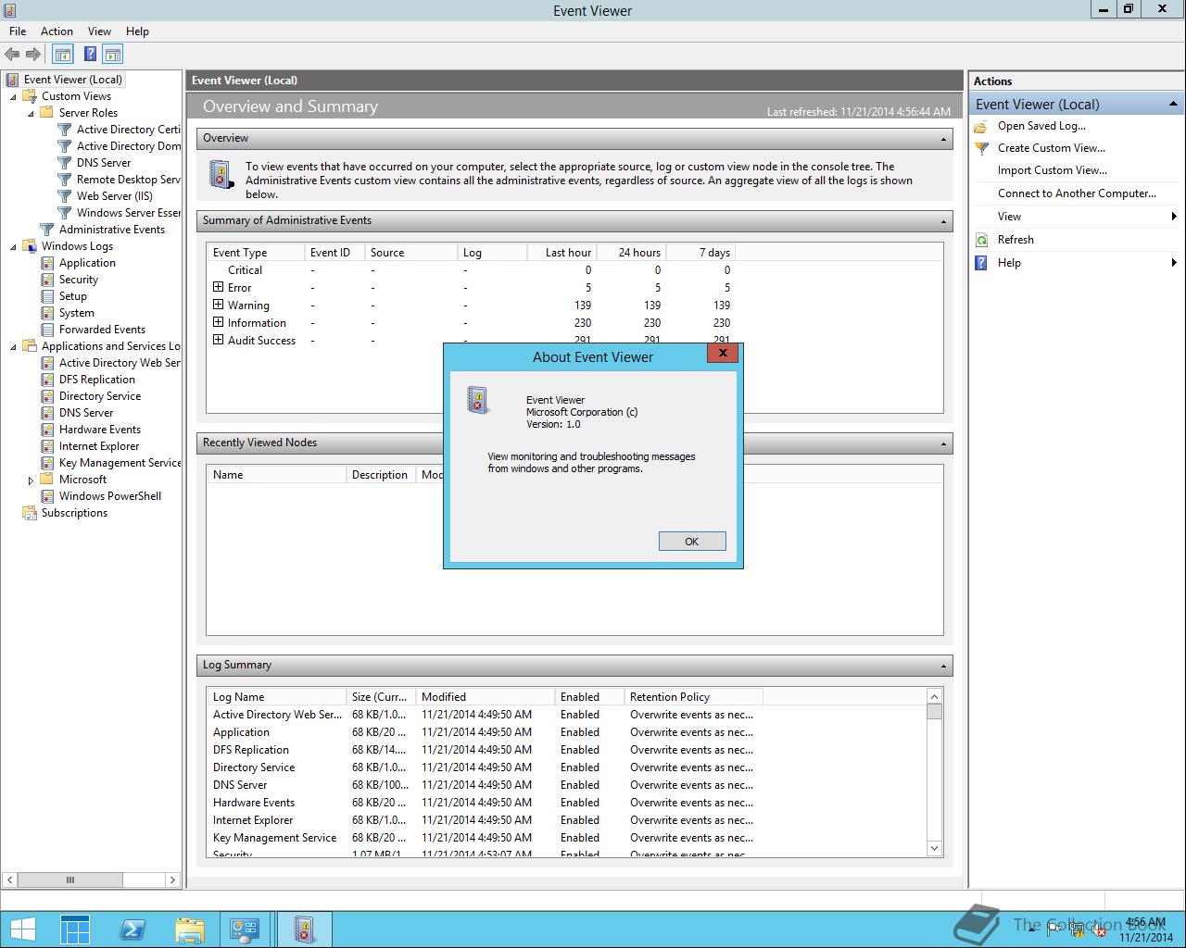Screen dimensions: 1186x948
Task: Collapse the Custom Views tree node
Action: (x=13, y=96)
